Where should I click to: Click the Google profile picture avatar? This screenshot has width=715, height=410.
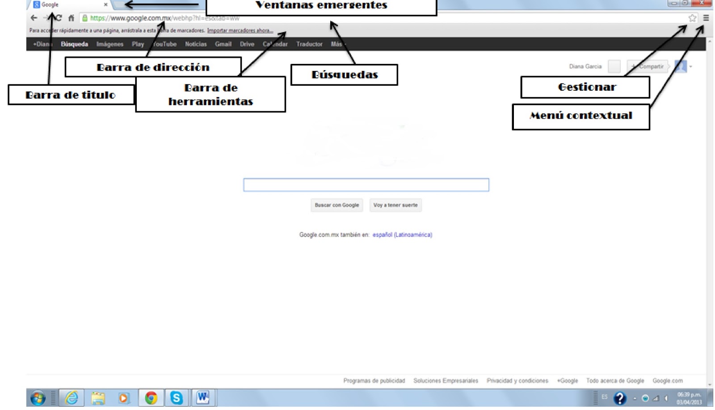pos(681,66)
